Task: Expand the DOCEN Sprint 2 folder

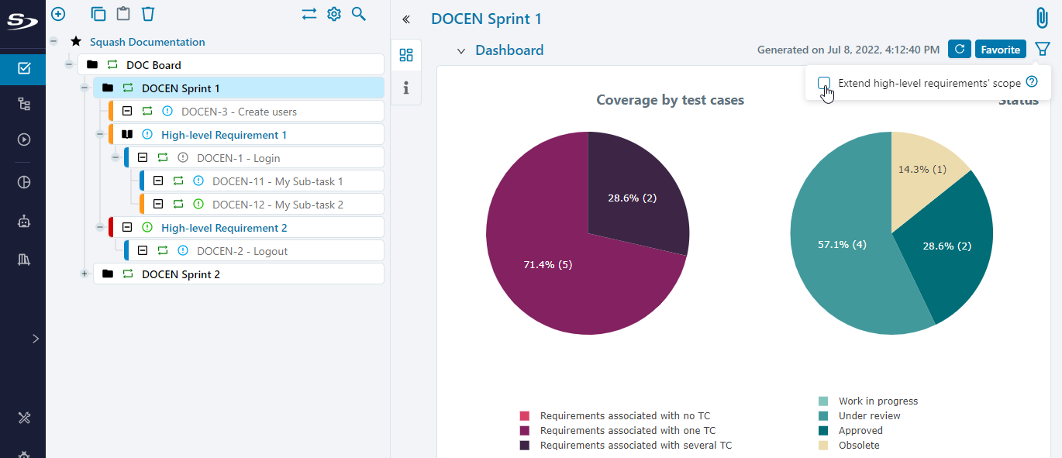Action: pos(84,274)
